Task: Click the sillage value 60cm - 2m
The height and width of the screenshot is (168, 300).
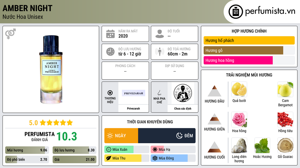Action: [178, 54]
